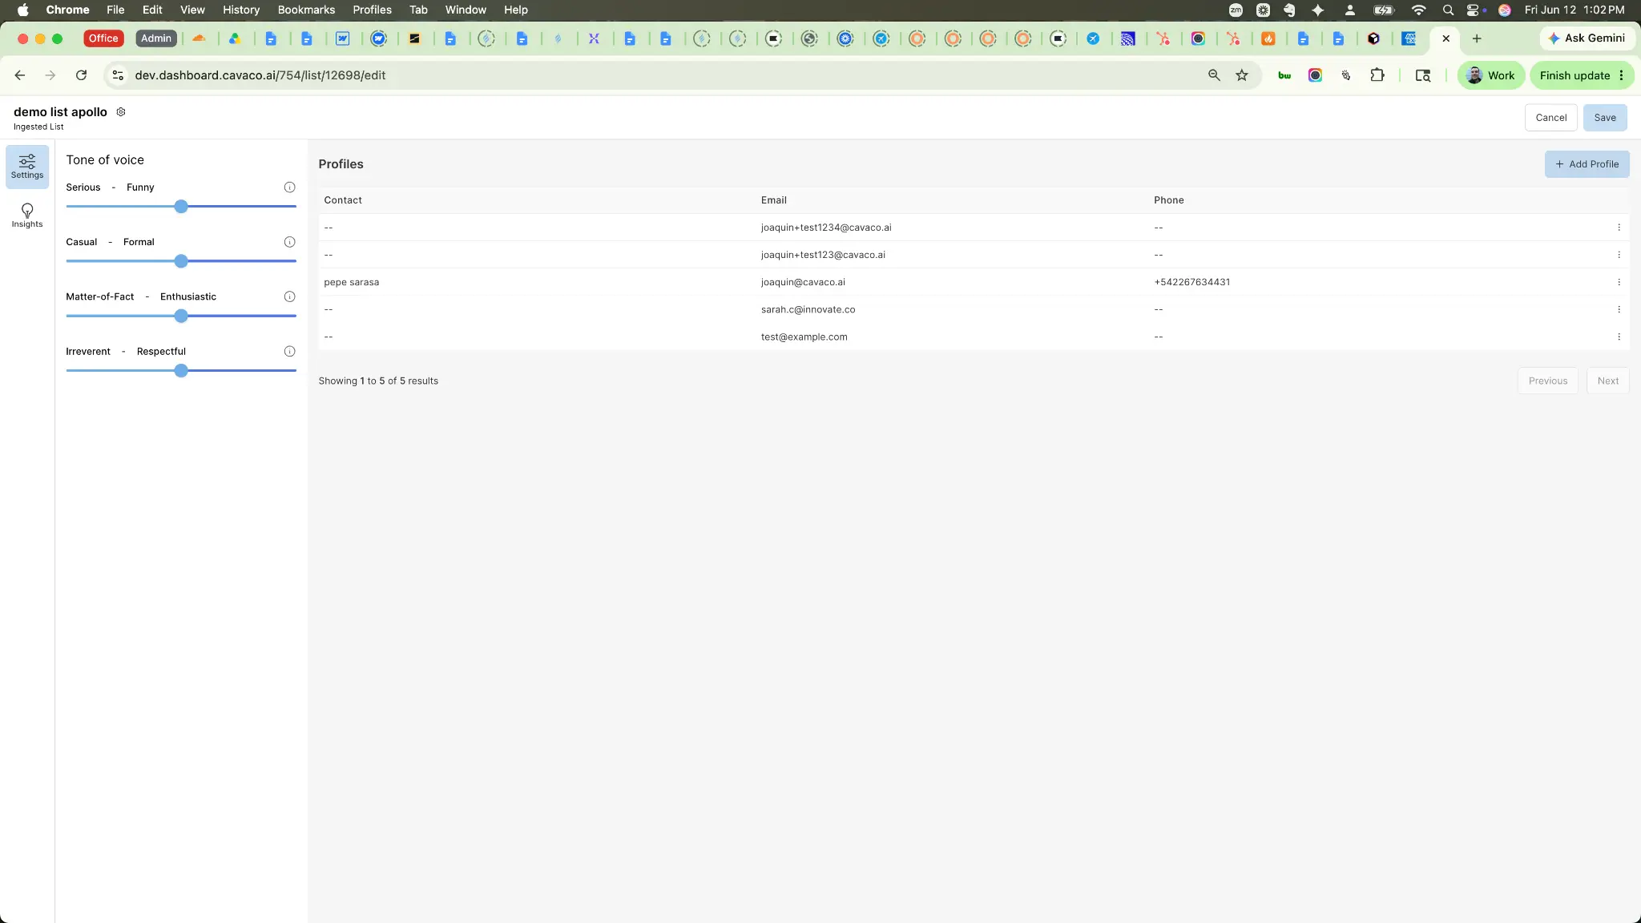
Task: Show info for Casual - Formal slider
Action: 289,242
